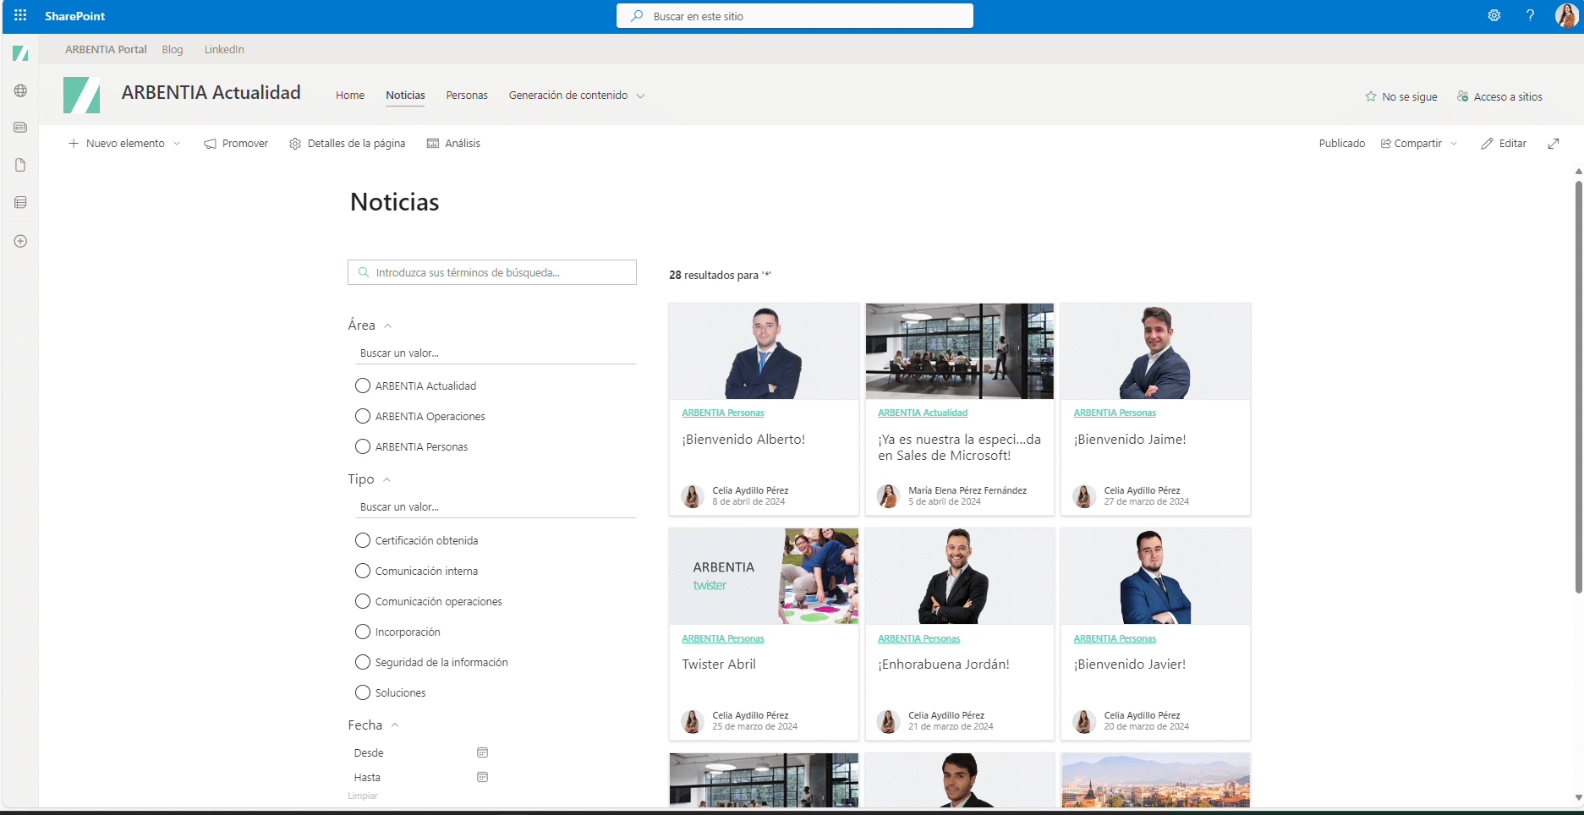Image resolution: width=1584 pixels, height=815 pixels.
Task: Open Personas nav item
Action: 467,96
